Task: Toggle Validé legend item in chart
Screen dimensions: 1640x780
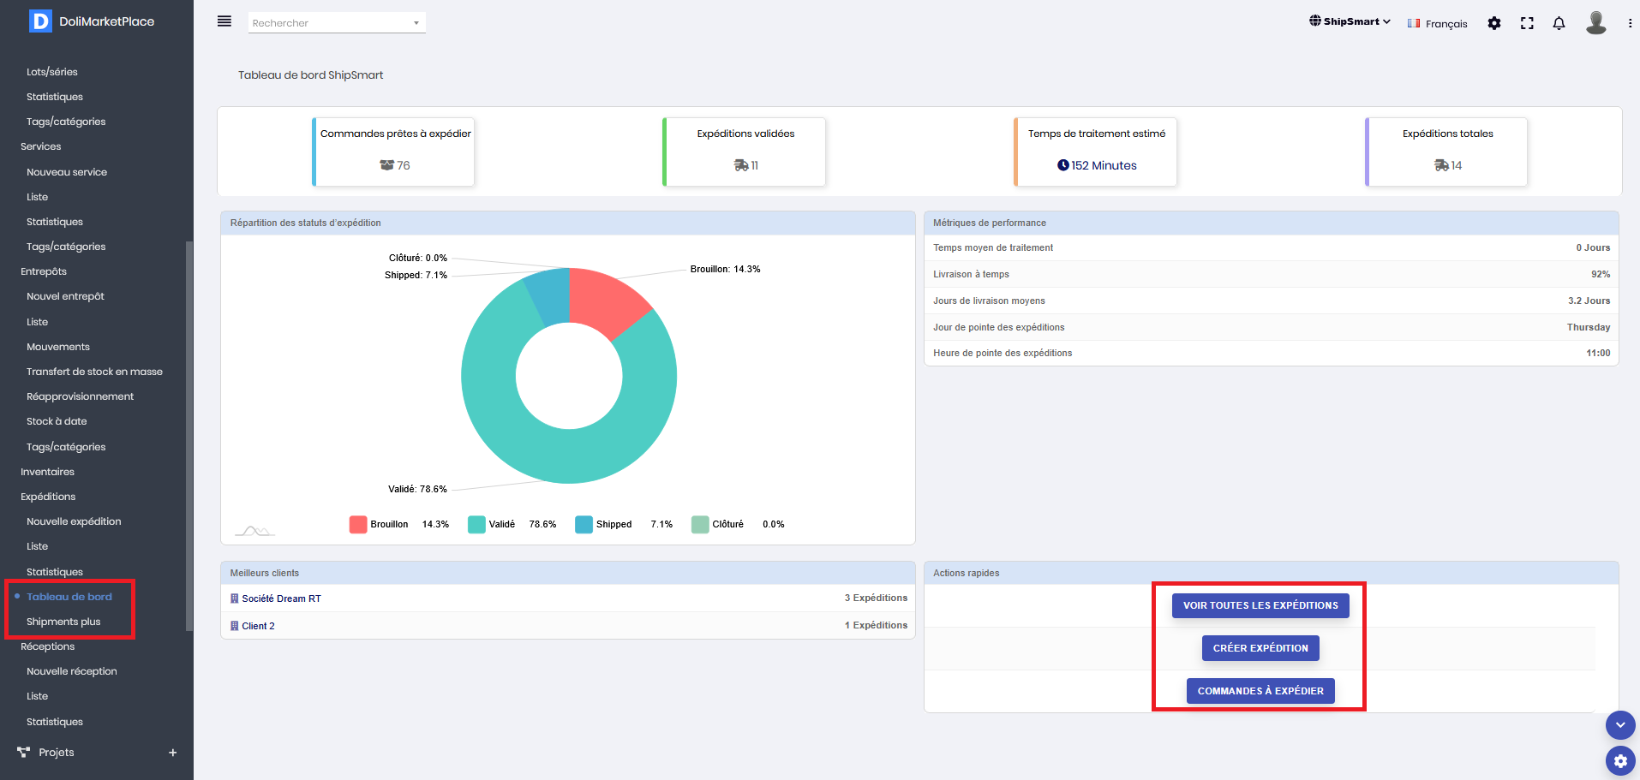Action: 501,524
